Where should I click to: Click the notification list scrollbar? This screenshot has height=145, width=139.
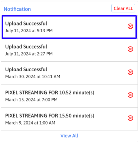138,41
